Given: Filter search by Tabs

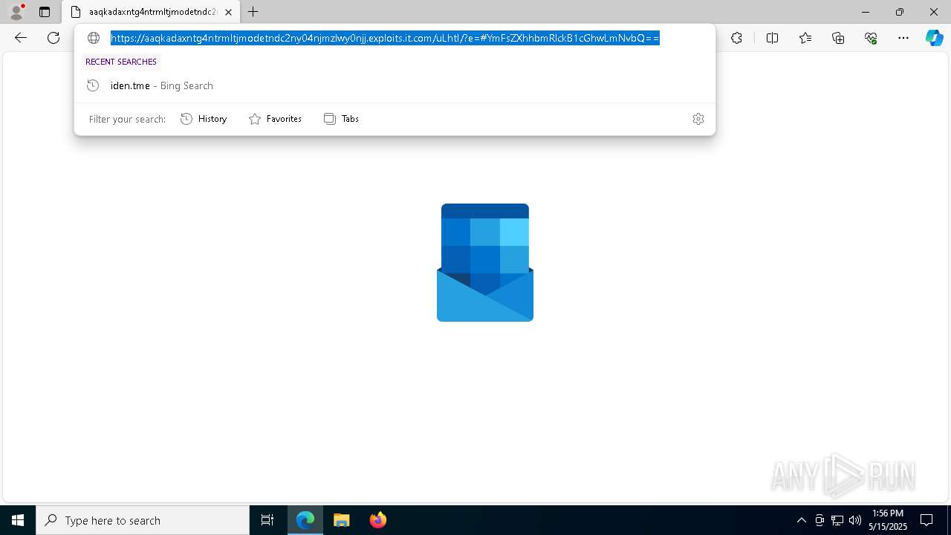Looking at the screenshot, I should [x=341, y=119].
